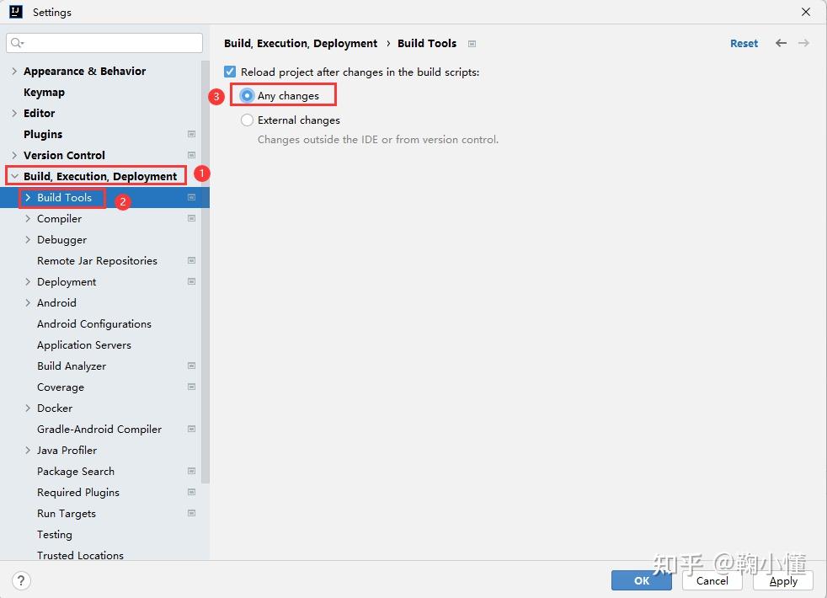Click the project-level icon next to Compiler

click(x=191, y=218)
